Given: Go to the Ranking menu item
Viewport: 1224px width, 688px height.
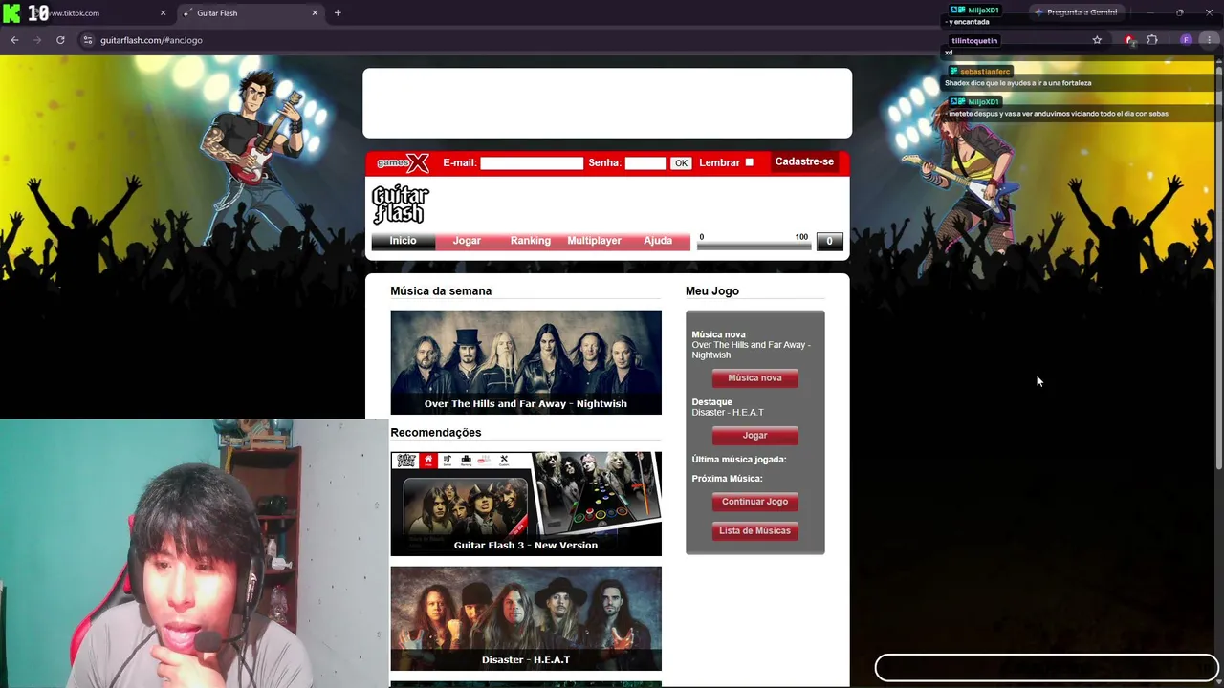Looking at the screenshot, I should 531,241.
